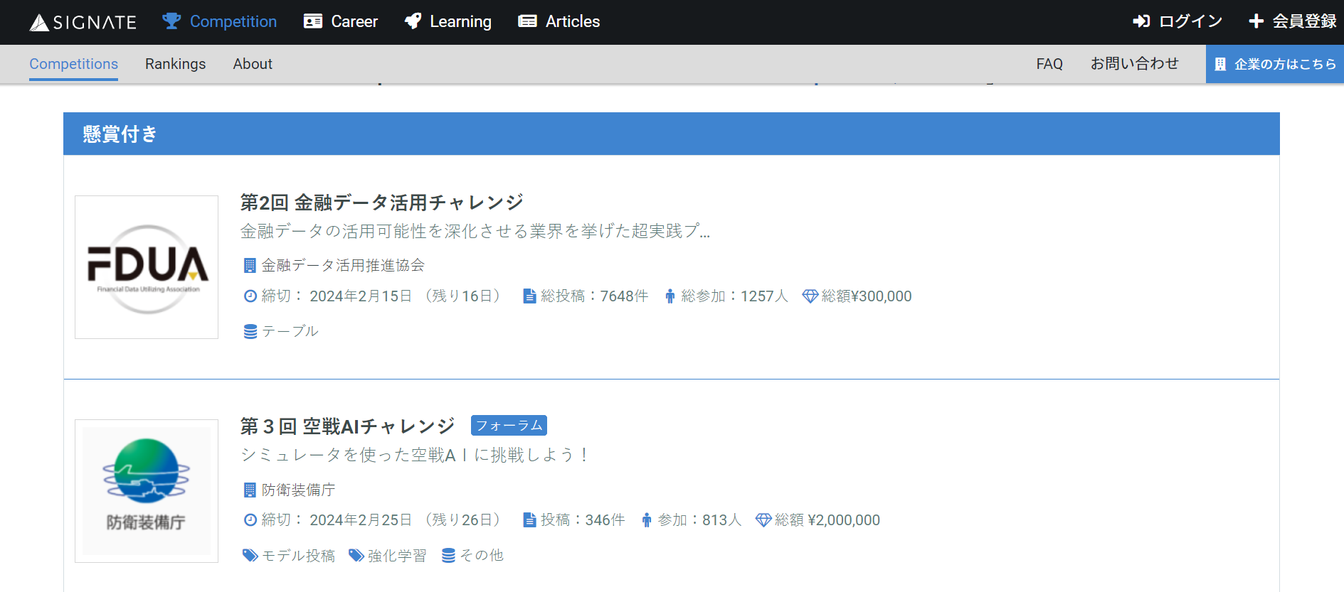Viewport: 1344px width, 592px height.
Task: Click the その他 tag text
Action: [482, 555]
